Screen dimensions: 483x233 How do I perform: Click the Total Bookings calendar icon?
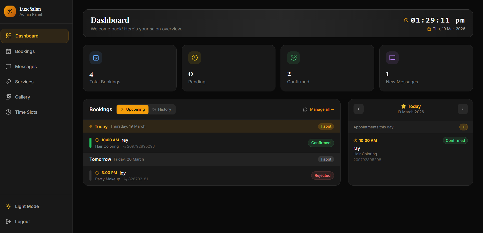[96, 58]
